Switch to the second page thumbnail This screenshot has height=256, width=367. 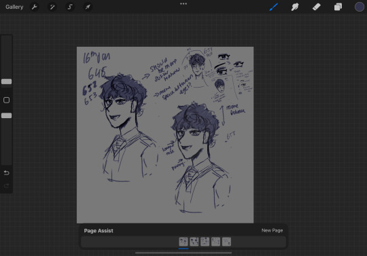pyautogui.click(x=194, y=242)
